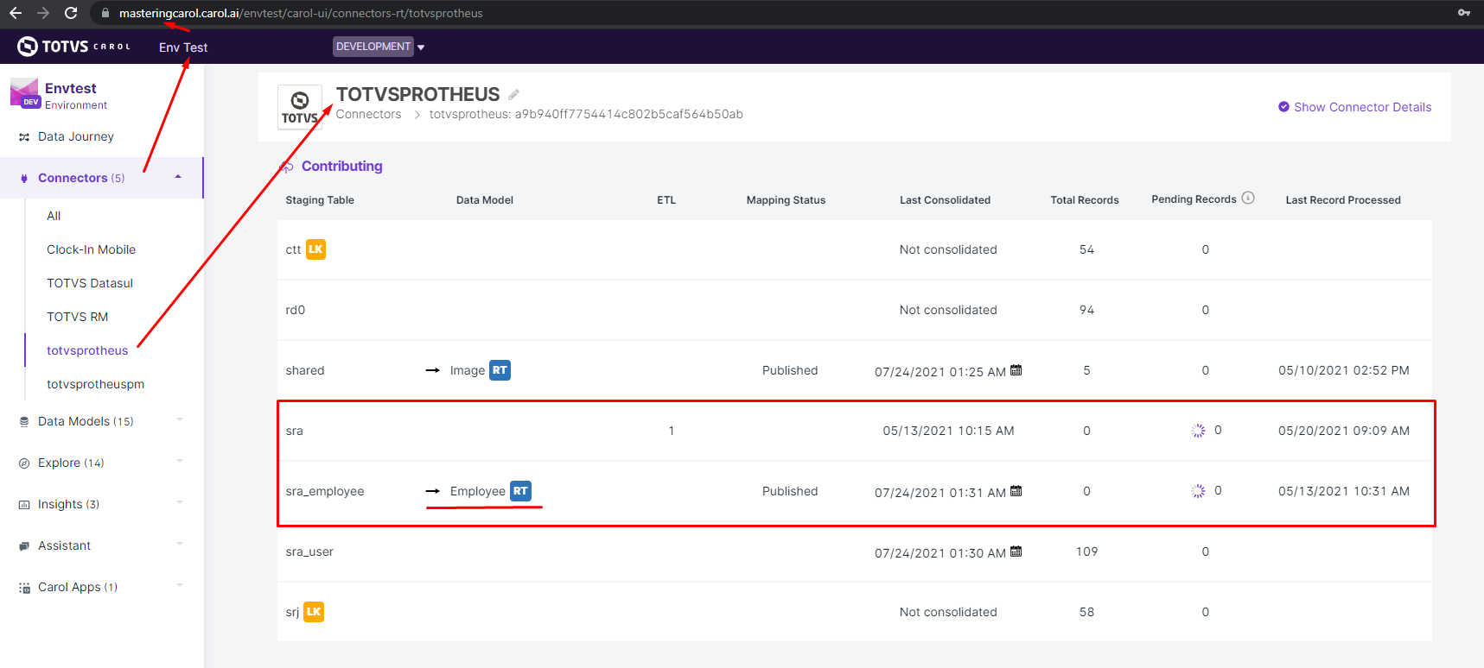Screen dimensions: 1484x668
Task: Click the Pending Records info icon
Action: 1248,199
